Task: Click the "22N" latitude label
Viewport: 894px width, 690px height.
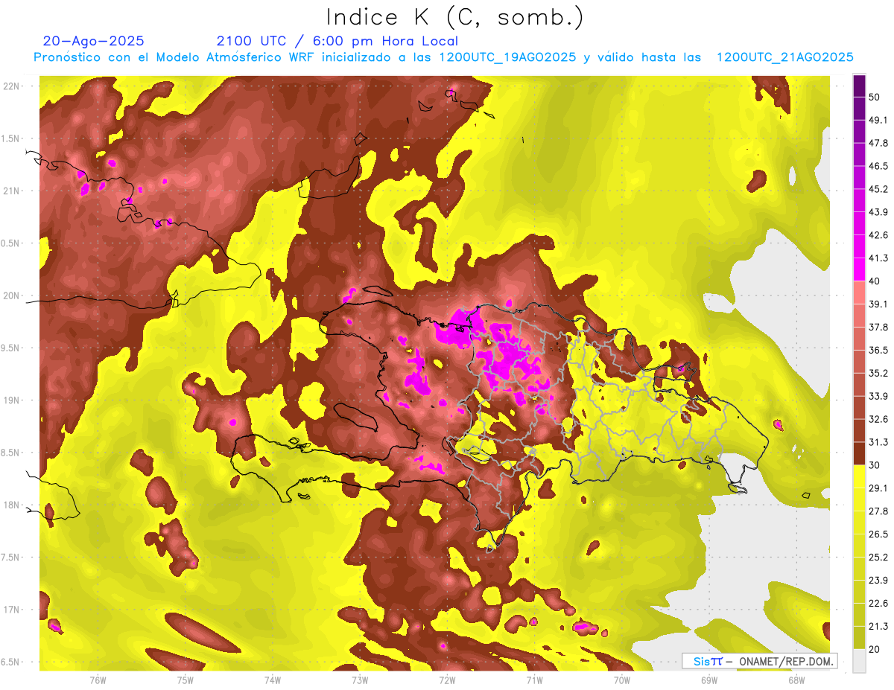Action: [x=12, y=86]
